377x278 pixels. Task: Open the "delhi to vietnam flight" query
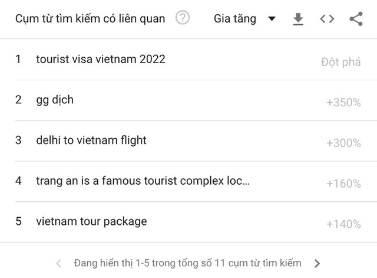(91, 140)
